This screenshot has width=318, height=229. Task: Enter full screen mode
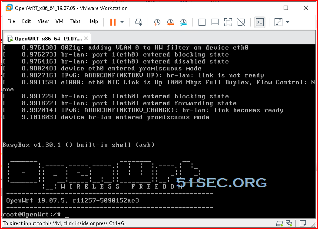tap(228, 22)
